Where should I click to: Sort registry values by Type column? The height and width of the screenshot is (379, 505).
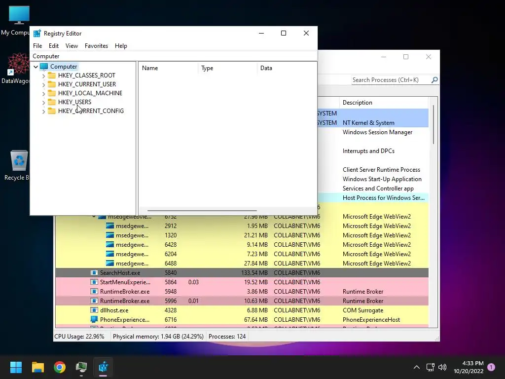click(227, 68)
